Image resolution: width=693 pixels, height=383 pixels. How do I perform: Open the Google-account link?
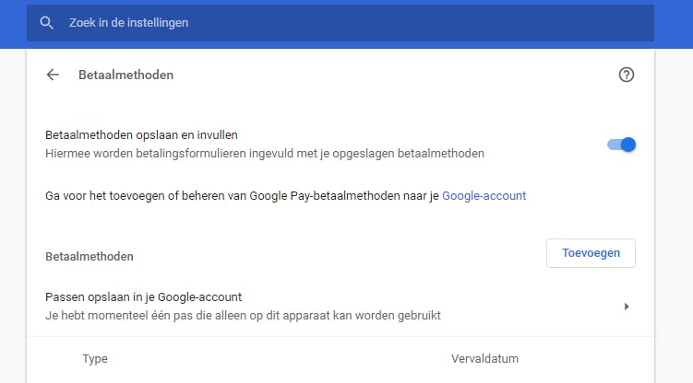click(x=484, y=195)
